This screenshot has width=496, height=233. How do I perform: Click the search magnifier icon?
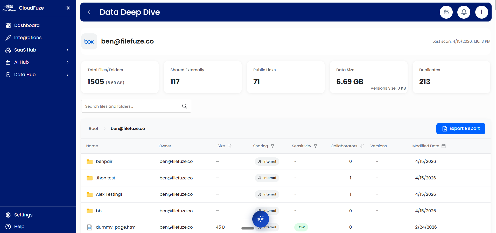pos(184,106)
